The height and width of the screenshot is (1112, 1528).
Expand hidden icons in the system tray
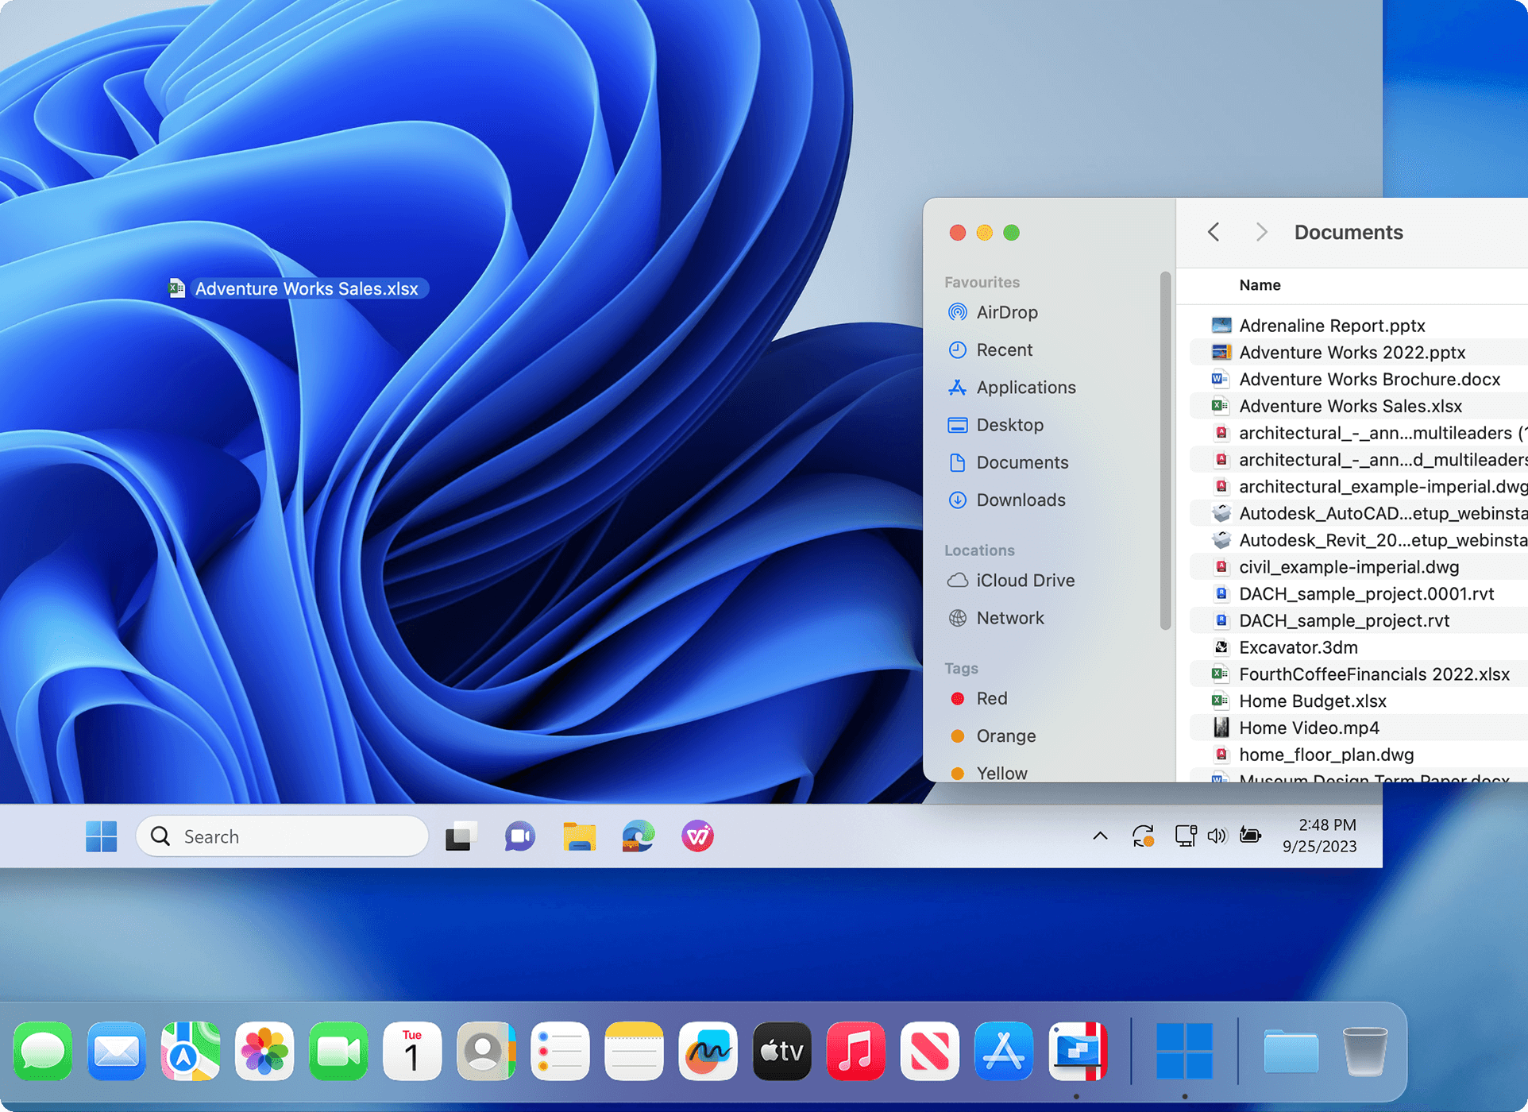(1100, 836)
